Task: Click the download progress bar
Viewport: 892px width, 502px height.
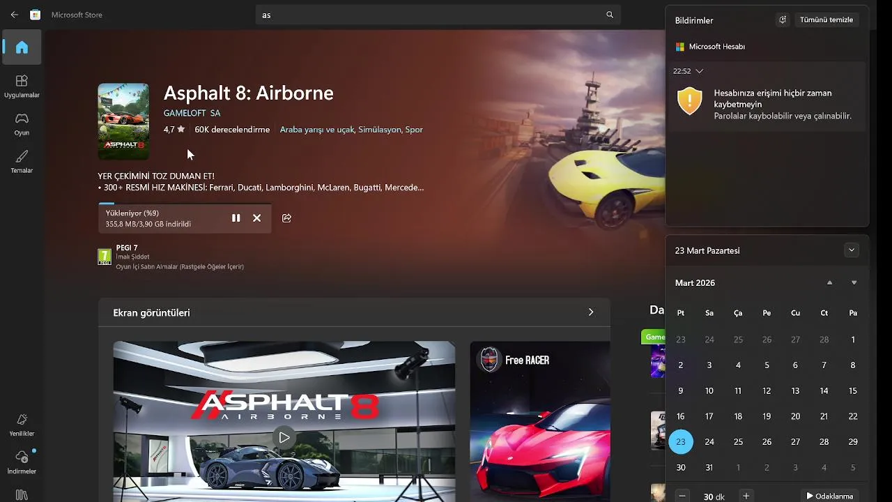Action: [185, 204]
